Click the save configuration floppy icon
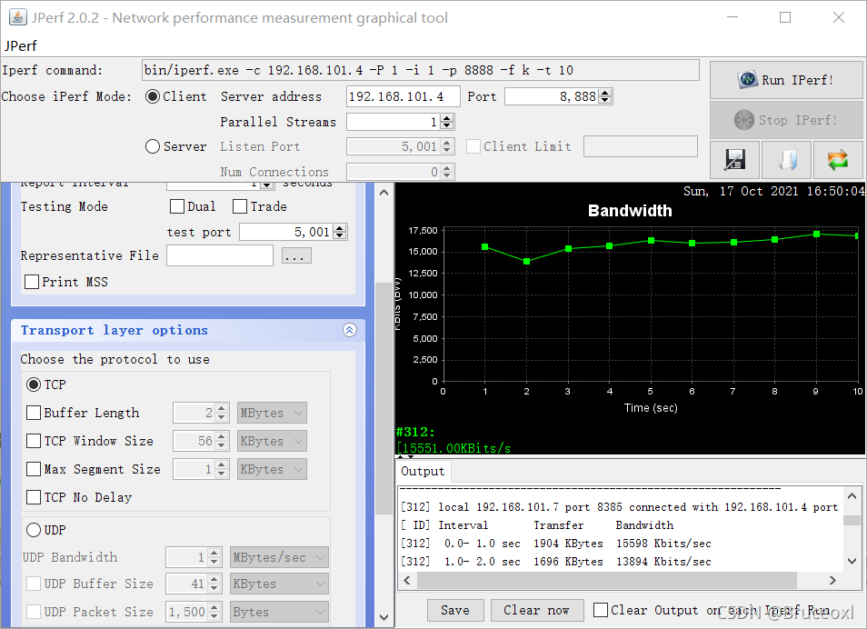 [734, 160]
